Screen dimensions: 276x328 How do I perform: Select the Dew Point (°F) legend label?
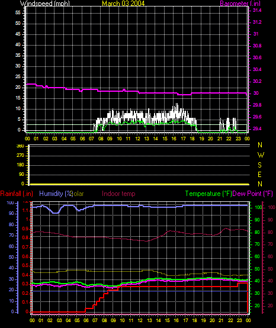pyautogui.click(x=253, y=194)
